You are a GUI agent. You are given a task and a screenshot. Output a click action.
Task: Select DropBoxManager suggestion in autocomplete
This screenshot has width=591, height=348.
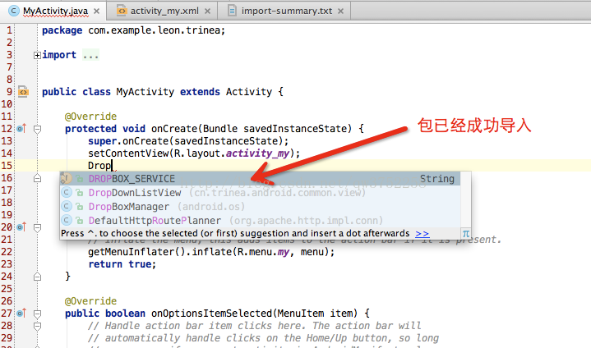260,207
